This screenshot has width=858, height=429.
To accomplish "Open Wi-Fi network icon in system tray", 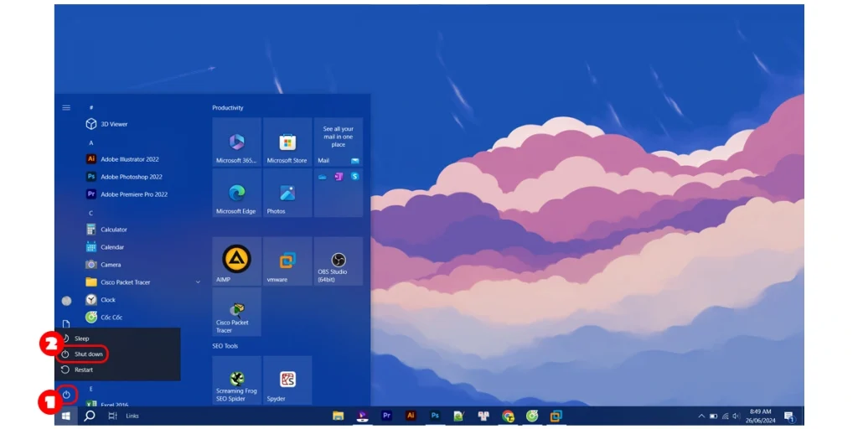I will pos(726,416).
